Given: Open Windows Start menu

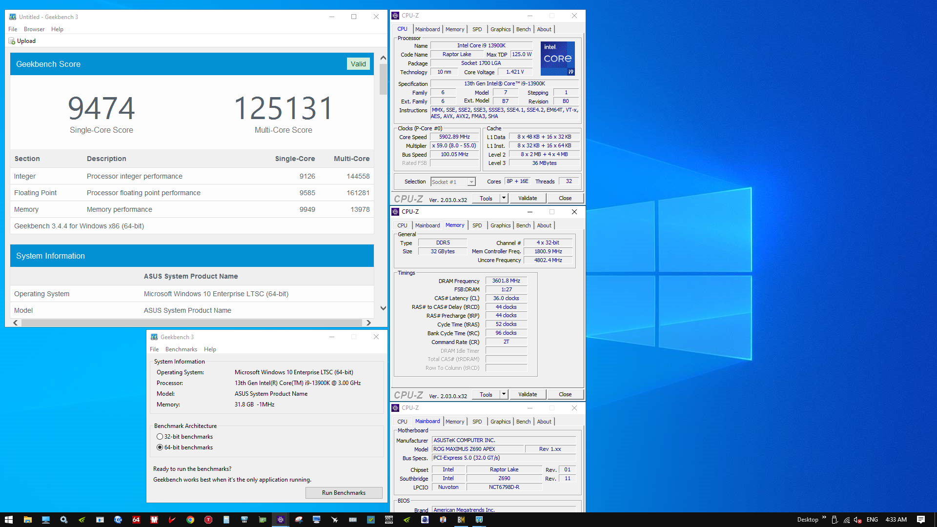Looking at the screenshot, I should click(x=9, y=520).
